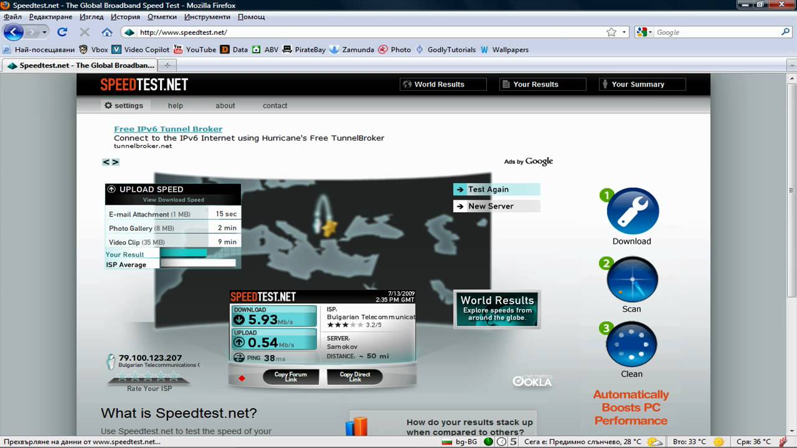
Task: Open the Data bookmark
Action: tap(234, 50)
